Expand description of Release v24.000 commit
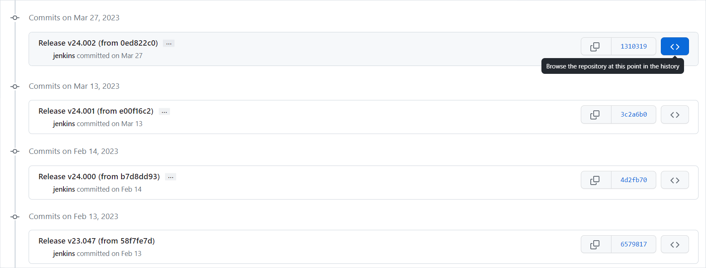This screenshot has width=706, height=268. 170,177
